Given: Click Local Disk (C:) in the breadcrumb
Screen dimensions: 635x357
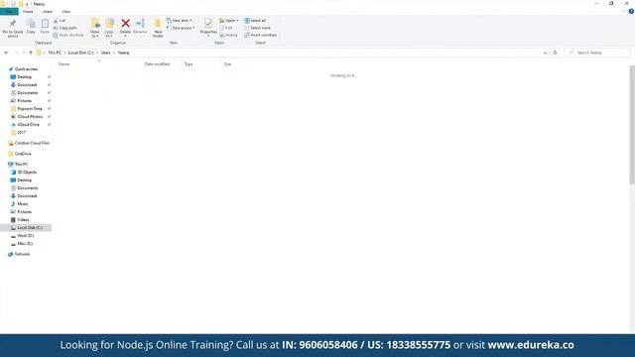Looking at the screenshot, I should pos(81,53).
